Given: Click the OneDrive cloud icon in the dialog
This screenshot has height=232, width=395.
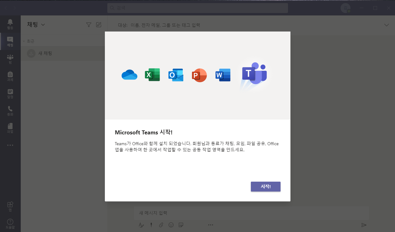Looking at the screenshot, I should pos(129,75).
